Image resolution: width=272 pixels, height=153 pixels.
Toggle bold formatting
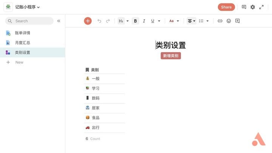(x=136, y=21)
